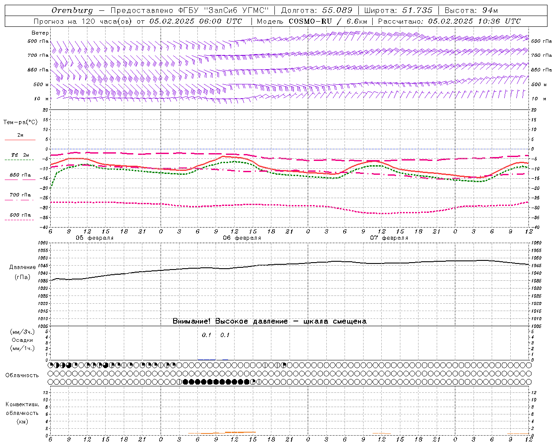This screenshot has width=554, height=443.
Task: Click the Конвективн. convective cloud label
Action: pyautogui.click(x=22, y=404)
